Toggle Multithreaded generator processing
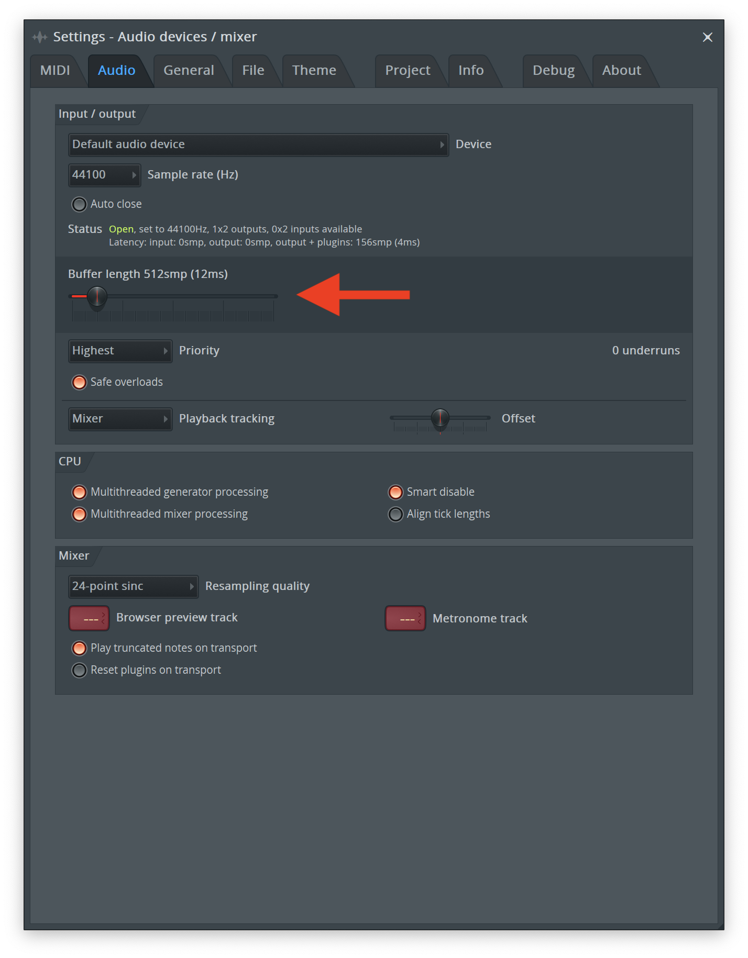 click(x=79, y=492)
